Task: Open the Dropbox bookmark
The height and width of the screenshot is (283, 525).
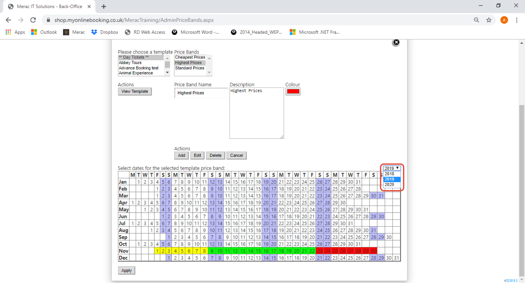Action: (105, 32)
